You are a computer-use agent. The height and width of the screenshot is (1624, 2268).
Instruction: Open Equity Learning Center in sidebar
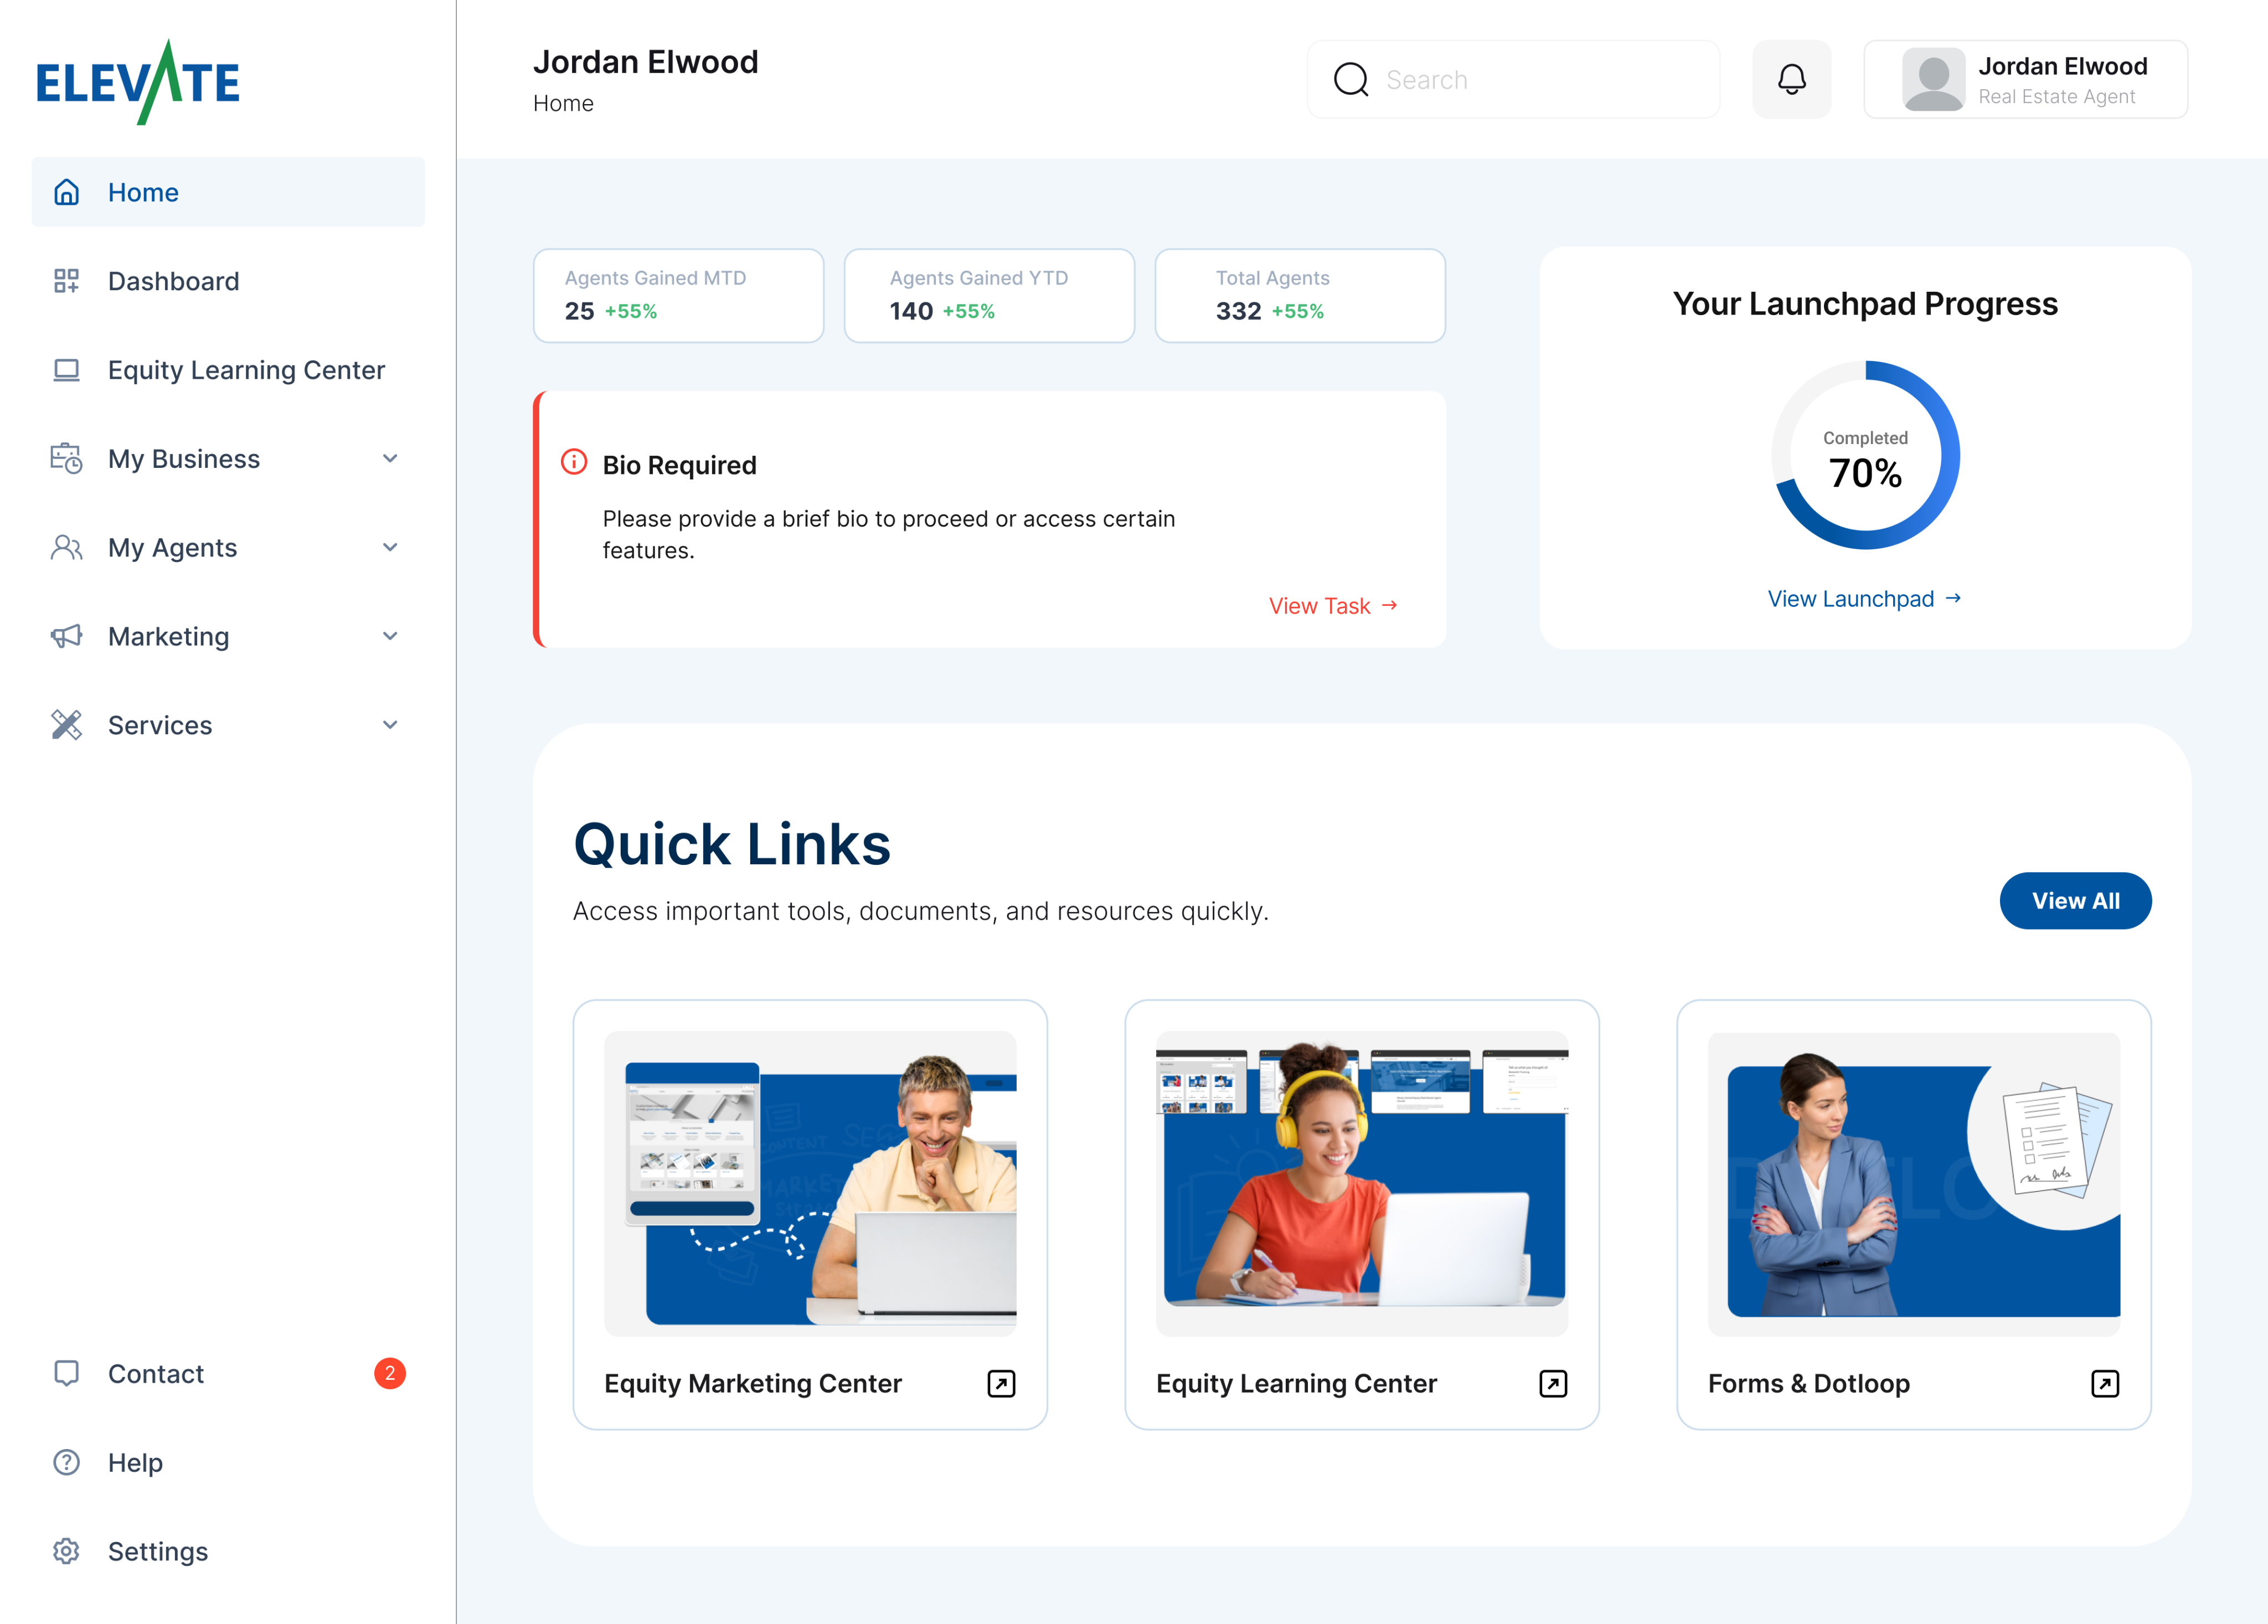coord(228,370)
